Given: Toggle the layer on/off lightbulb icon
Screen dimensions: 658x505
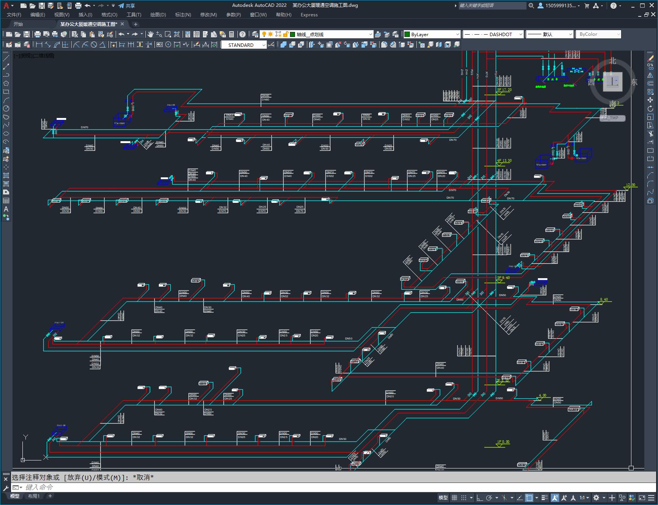Looking at the screenshot, I should click(x=264, y=34).
